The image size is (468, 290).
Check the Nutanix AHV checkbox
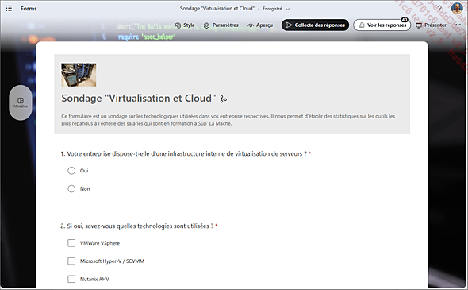71,279
